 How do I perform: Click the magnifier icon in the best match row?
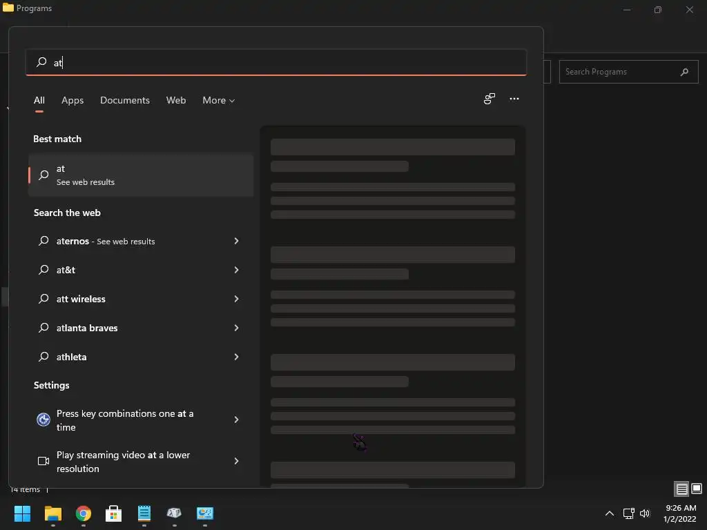point(43,175)
